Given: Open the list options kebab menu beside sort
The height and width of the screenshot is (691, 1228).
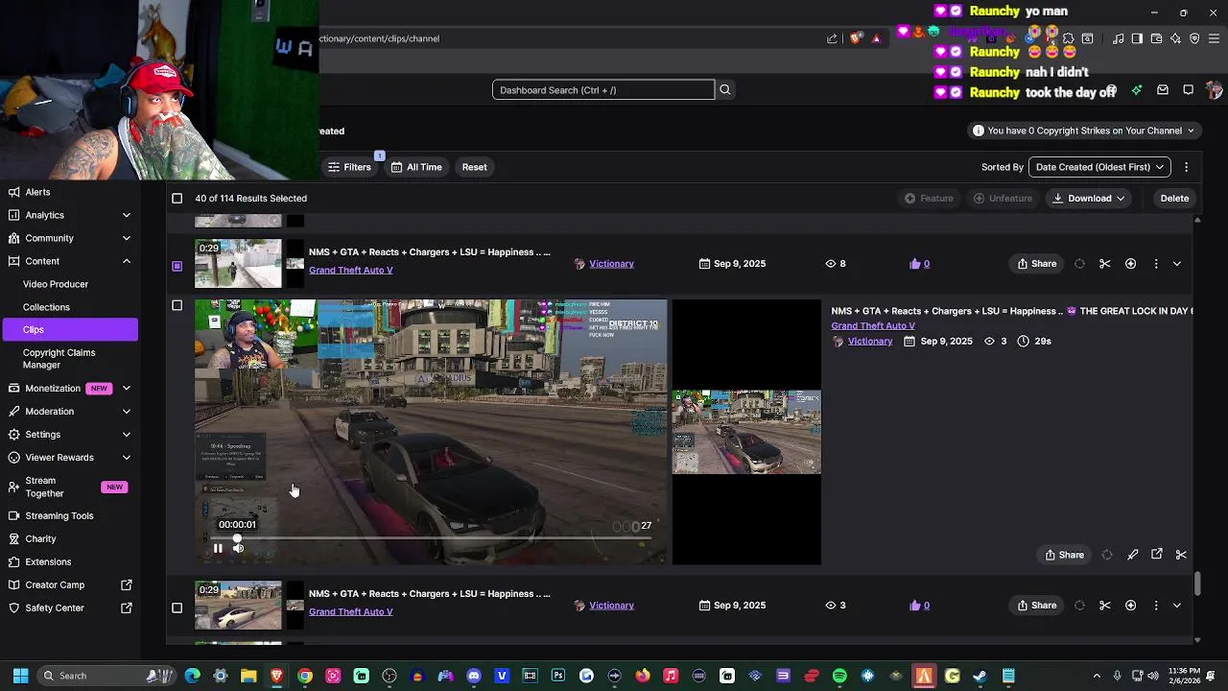Looking at the screenshot, I should tap(1186, 167).
